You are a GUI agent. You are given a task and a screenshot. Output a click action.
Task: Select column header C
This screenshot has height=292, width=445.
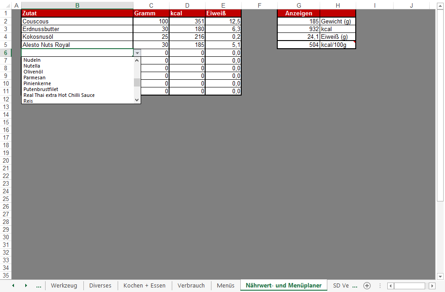151,5
